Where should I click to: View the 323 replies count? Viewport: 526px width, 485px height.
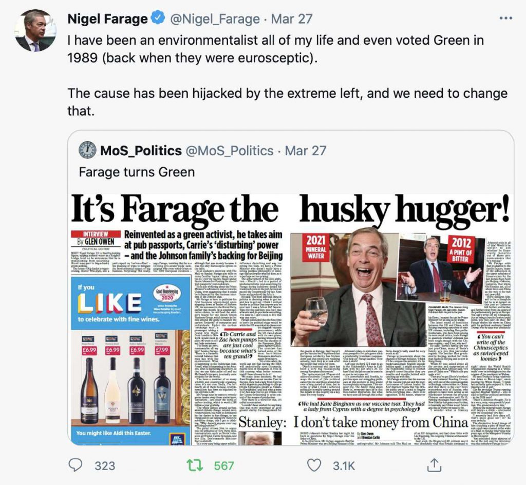tap(105, 466)
